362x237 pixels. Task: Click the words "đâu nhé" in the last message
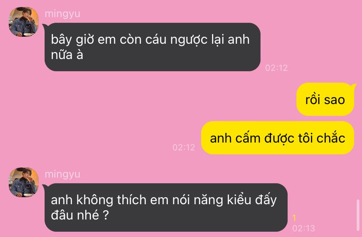click(75, 215)
